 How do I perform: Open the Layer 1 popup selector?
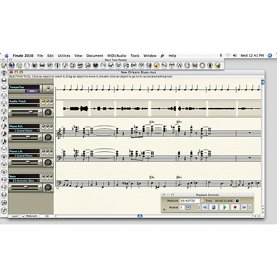point(17,216)
